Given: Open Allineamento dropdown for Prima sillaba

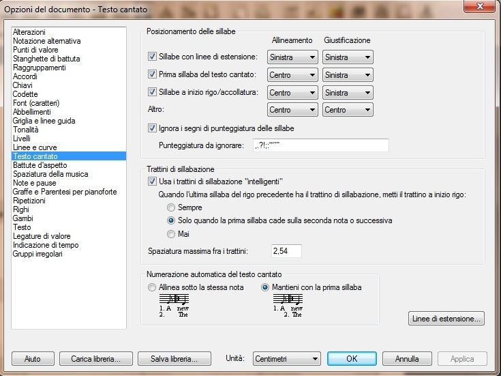Looking at the screenshot, I should (x=292, y=75).
